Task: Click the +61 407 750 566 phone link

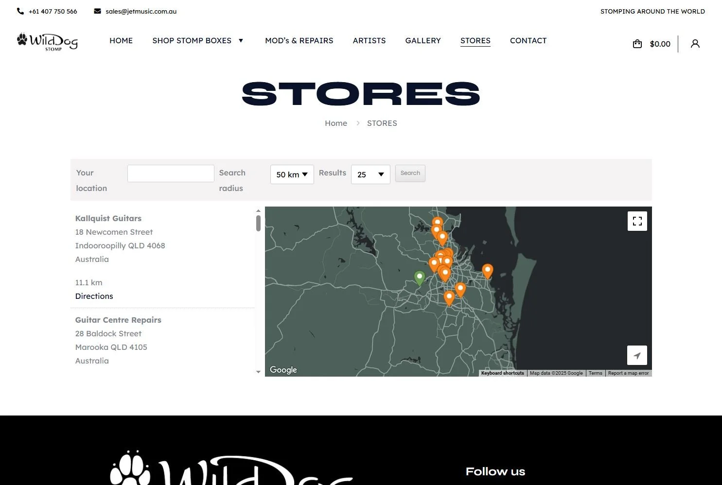Action: pos(53,11)
